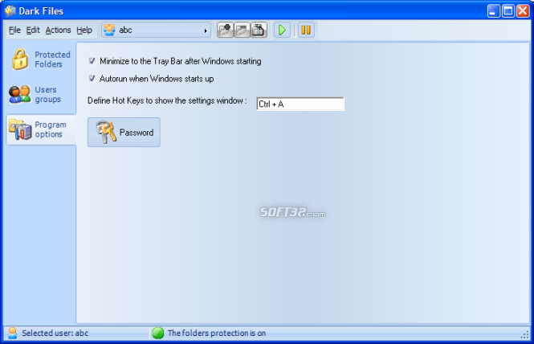Minimize the Dark Files window
This screenshot has width=534, height=344.
pyautogui.click(x=494, y=11)
